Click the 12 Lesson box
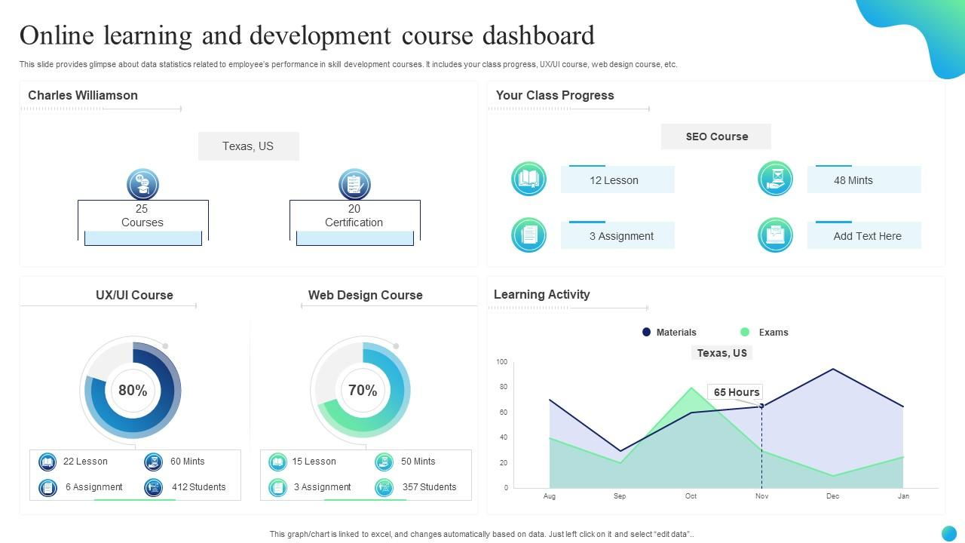Screen dimensions: 965x543 tap(617, 180)
